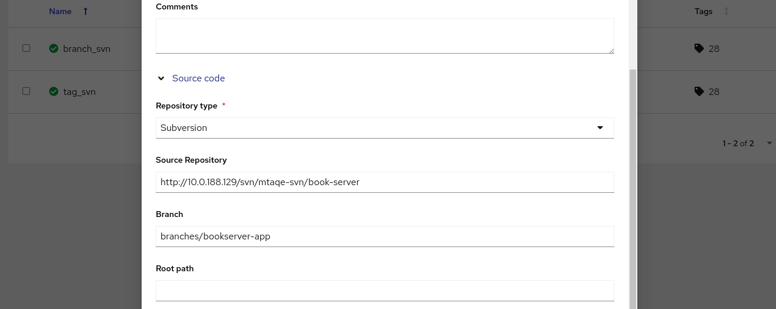This screenshot has width=776, height=309.
Task: Click the tag count 28 for branch_svn
Action: point(714,48)
